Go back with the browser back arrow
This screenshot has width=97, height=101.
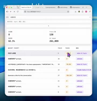tap(11, 12)
